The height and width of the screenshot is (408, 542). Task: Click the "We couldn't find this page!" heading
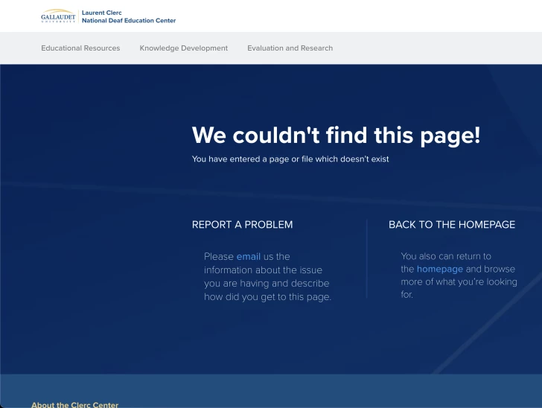click(336, 136)
